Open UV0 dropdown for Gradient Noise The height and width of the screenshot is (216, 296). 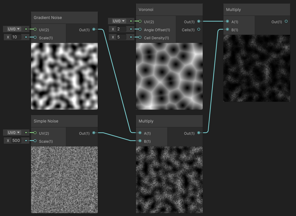coord(13,29)
